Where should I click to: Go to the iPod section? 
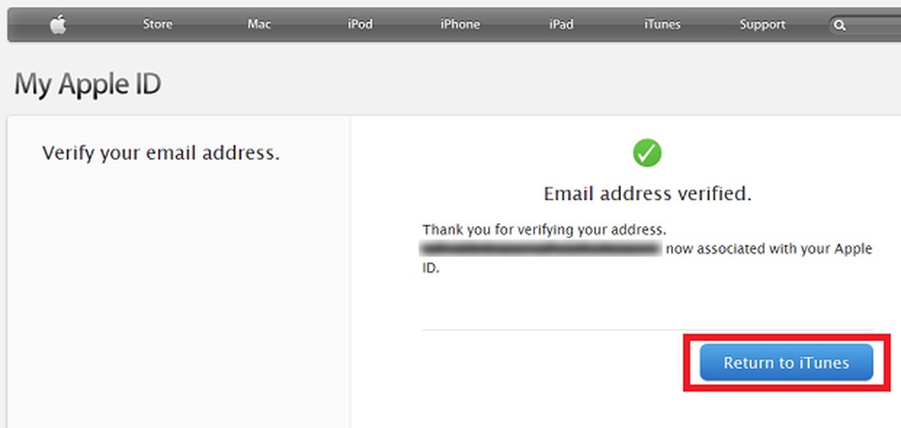click(x=360, y=25)
